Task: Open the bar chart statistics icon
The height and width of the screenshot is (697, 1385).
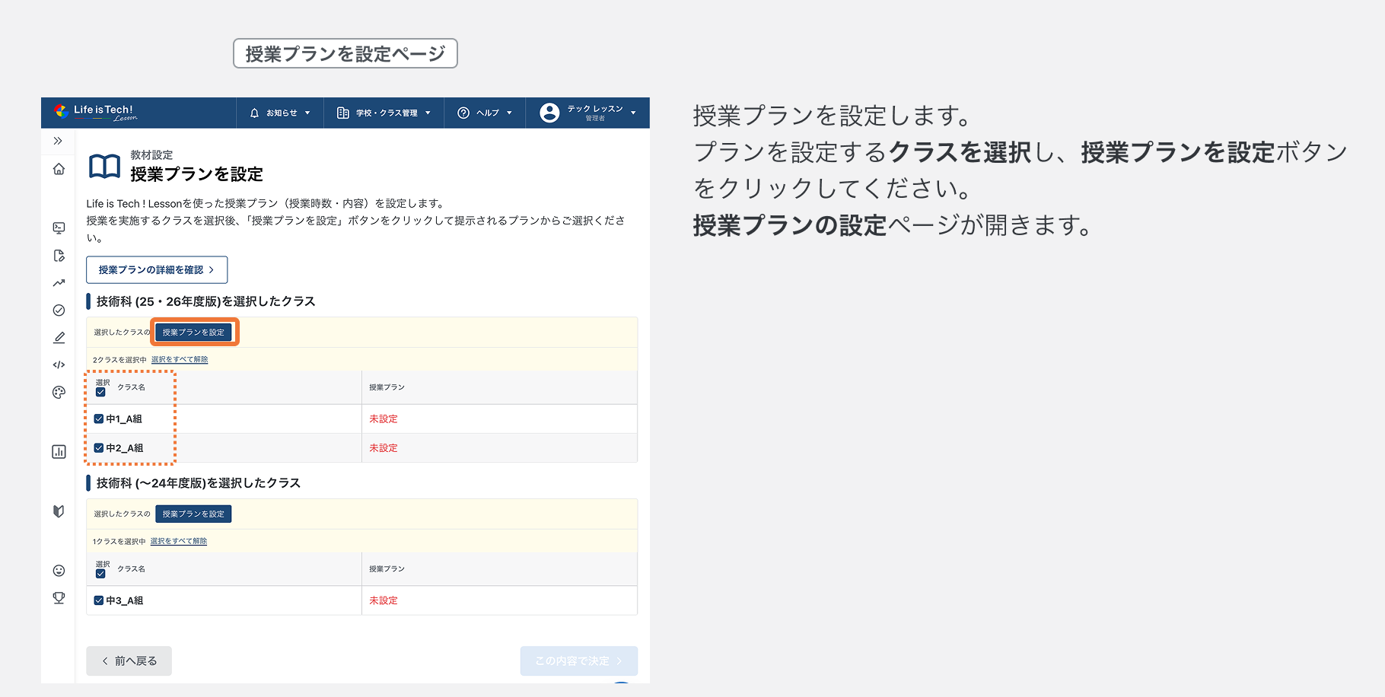Action: (59, 451)
